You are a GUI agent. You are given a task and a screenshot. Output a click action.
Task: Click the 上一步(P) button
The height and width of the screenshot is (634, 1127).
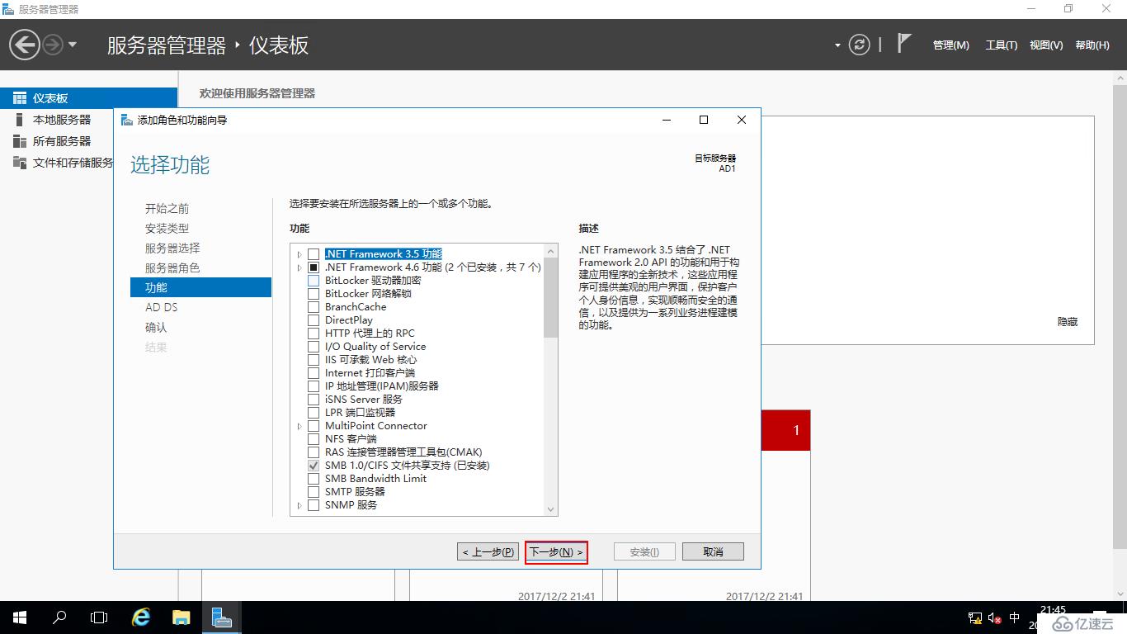[x=488, y=551]
